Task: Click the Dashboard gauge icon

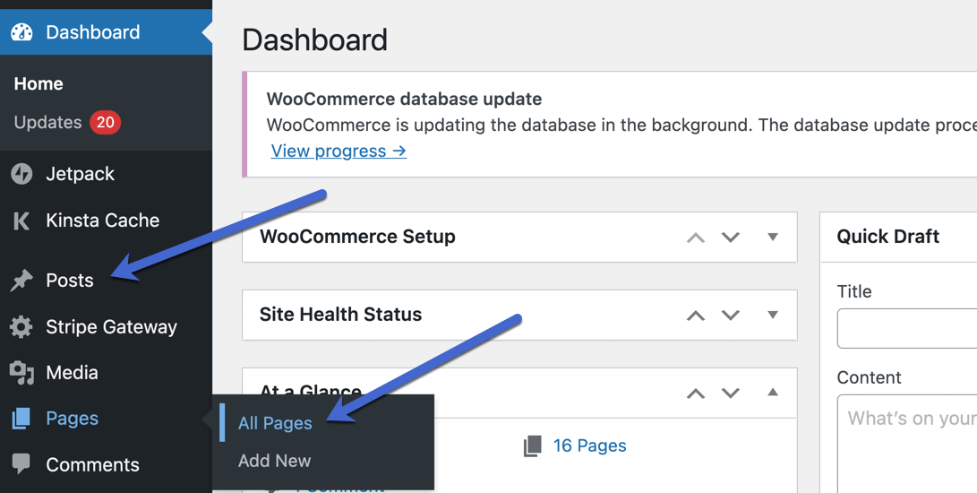Action: (x=21, y=32)
